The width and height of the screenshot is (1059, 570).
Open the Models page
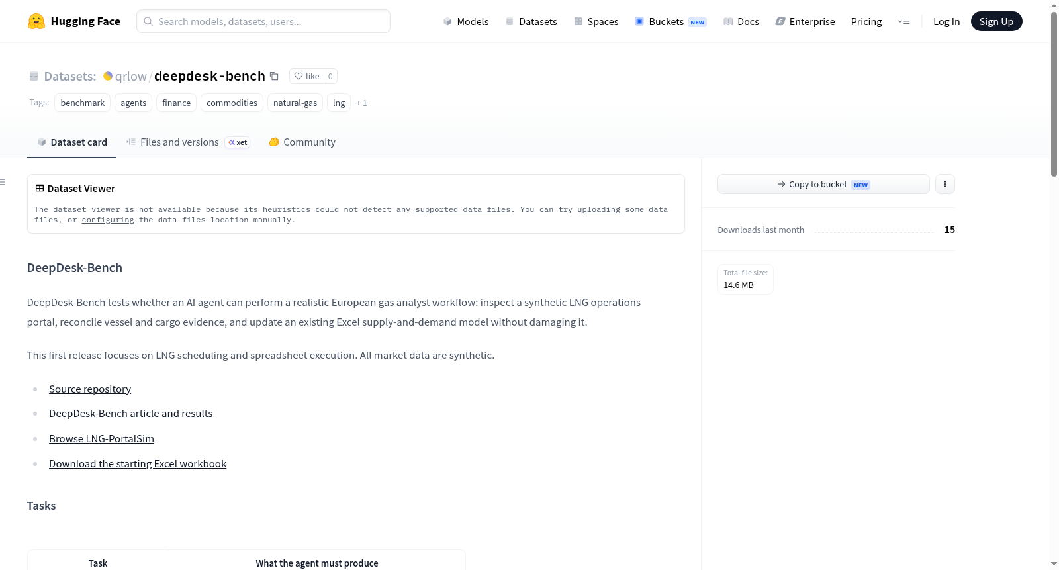click(466, 21)
